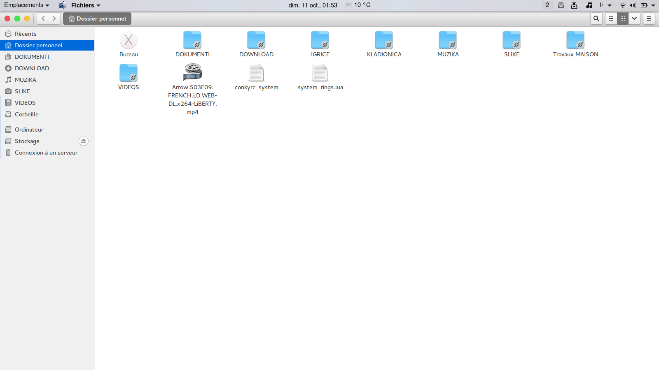Viewport: 659px width, 370px height.
Task: Select the DOKUMENTI folder icon in the file grid
Action: (x=192, y=40)
